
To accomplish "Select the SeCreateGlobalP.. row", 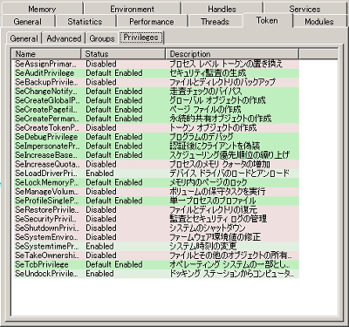I will coord(156,100).
